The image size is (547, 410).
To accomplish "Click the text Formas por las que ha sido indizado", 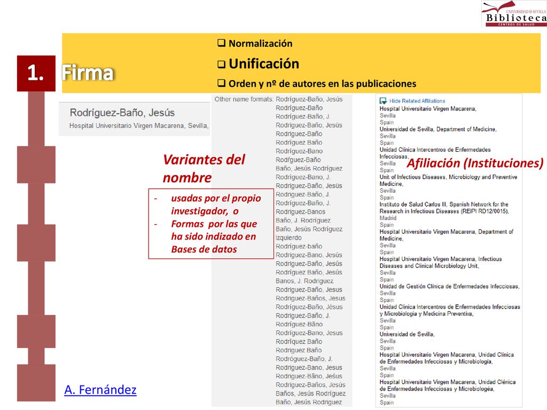I will click(x=214, y=236).
